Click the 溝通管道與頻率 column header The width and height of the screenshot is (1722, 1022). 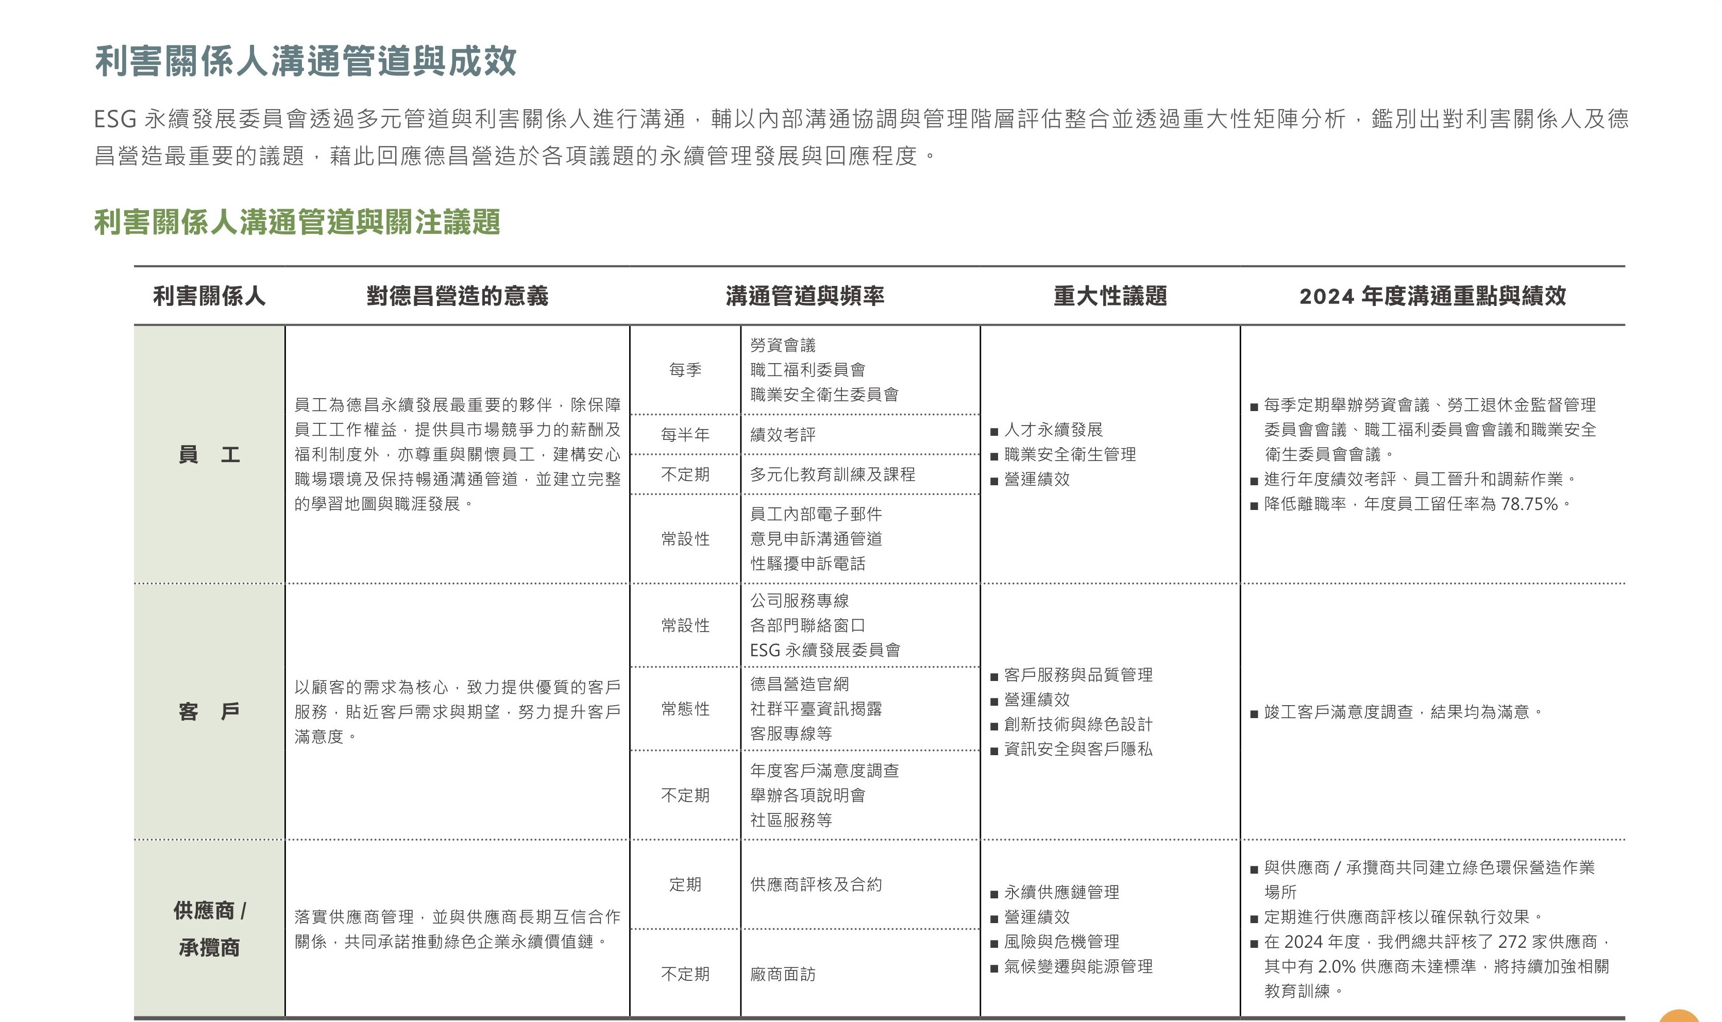coord(804,296)
